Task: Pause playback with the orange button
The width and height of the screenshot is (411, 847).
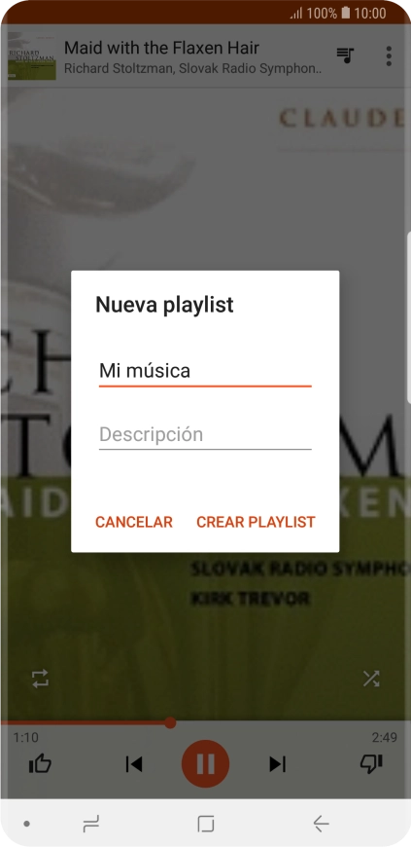Action: [x=206, y=764]
